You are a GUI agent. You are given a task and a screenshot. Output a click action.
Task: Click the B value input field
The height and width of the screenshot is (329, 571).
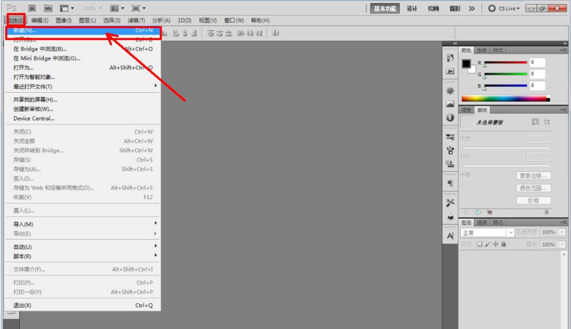(x=537, y=86)
